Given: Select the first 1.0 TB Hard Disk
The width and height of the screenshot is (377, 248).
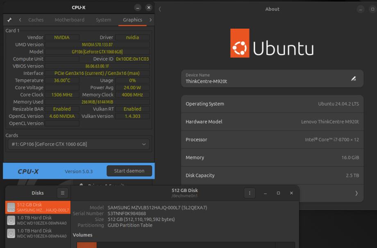Looking at the screenshot, I should [38, 220].
